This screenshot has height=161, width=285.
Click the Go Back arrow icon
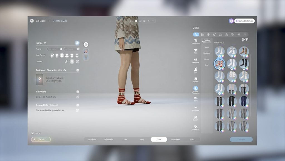(32, 21)
